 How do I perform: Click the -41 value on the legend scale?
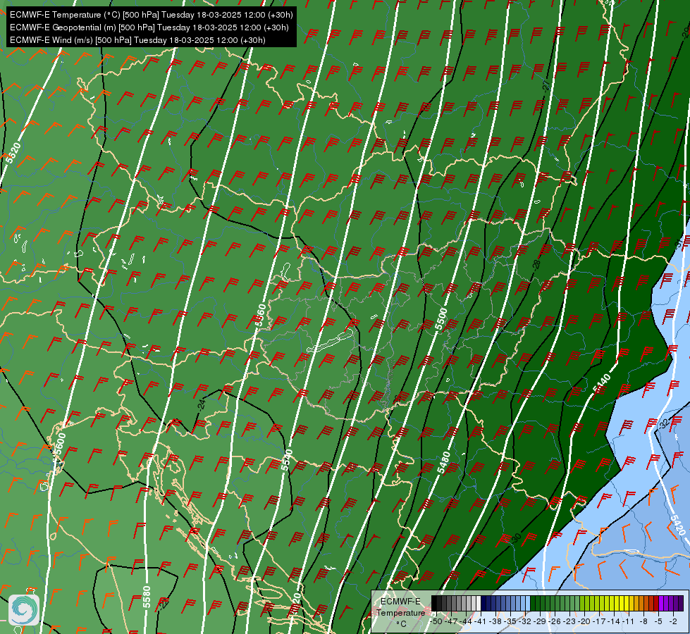481,621
